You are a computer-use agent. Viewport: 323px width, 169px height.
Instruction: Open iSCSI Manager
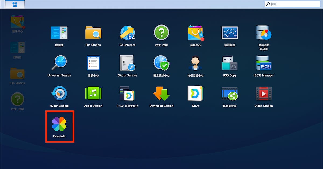click(x=264, y=63)
